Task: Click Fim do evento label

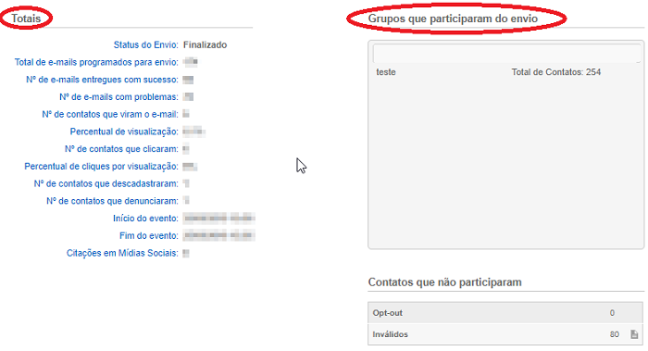Action: coord(149,235)
